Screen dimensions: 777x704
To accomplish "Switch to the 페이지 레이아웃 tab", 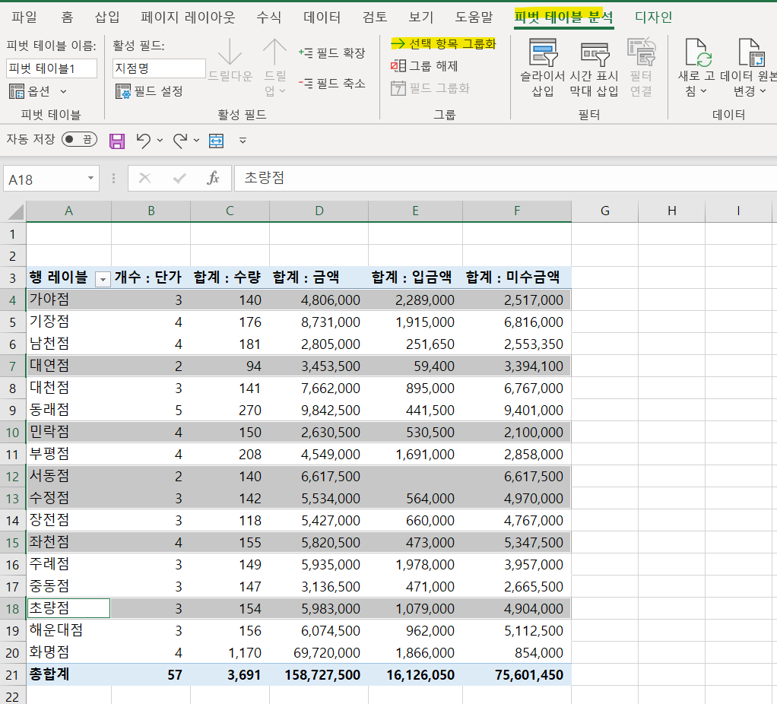I will coord(188,17).
